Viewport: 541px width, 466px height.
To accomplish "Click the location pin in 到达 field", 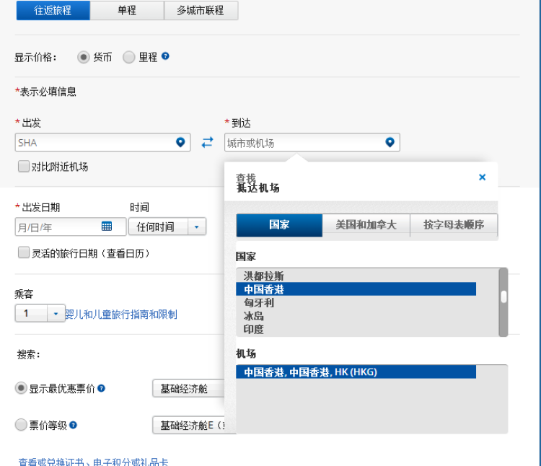I will [x=390, y=143].
